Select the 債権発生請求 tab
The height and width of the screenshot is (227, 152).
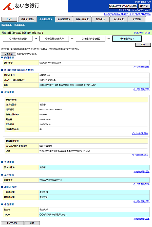click(46, 19)
